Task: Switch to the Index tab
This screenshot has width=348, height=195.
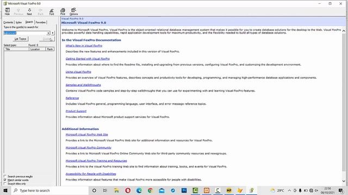Action: 18,22
